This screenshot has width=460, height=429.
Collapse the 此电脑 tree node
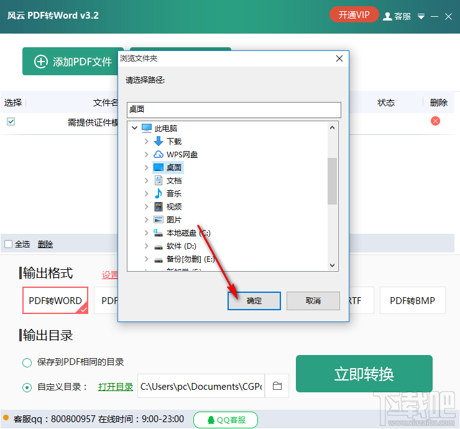coord(134,128)
